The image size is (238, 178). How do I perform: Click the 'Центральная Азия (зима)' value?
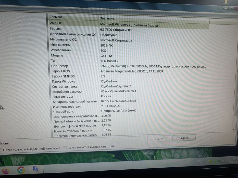tap(119, 111)
